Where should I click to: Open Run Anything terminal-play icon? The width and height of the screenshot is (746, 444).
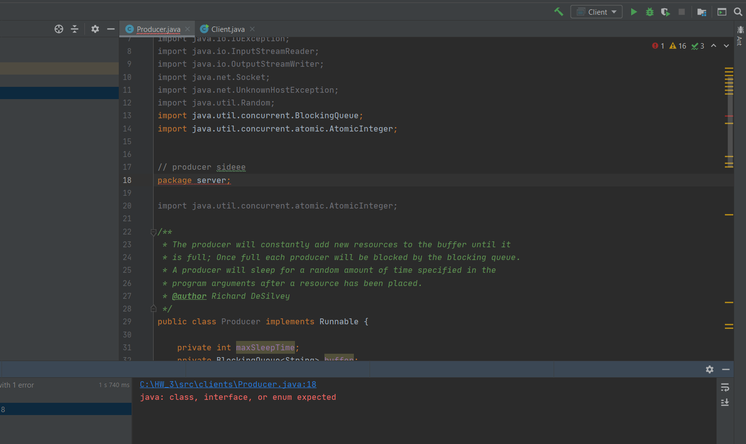point(722,11)
